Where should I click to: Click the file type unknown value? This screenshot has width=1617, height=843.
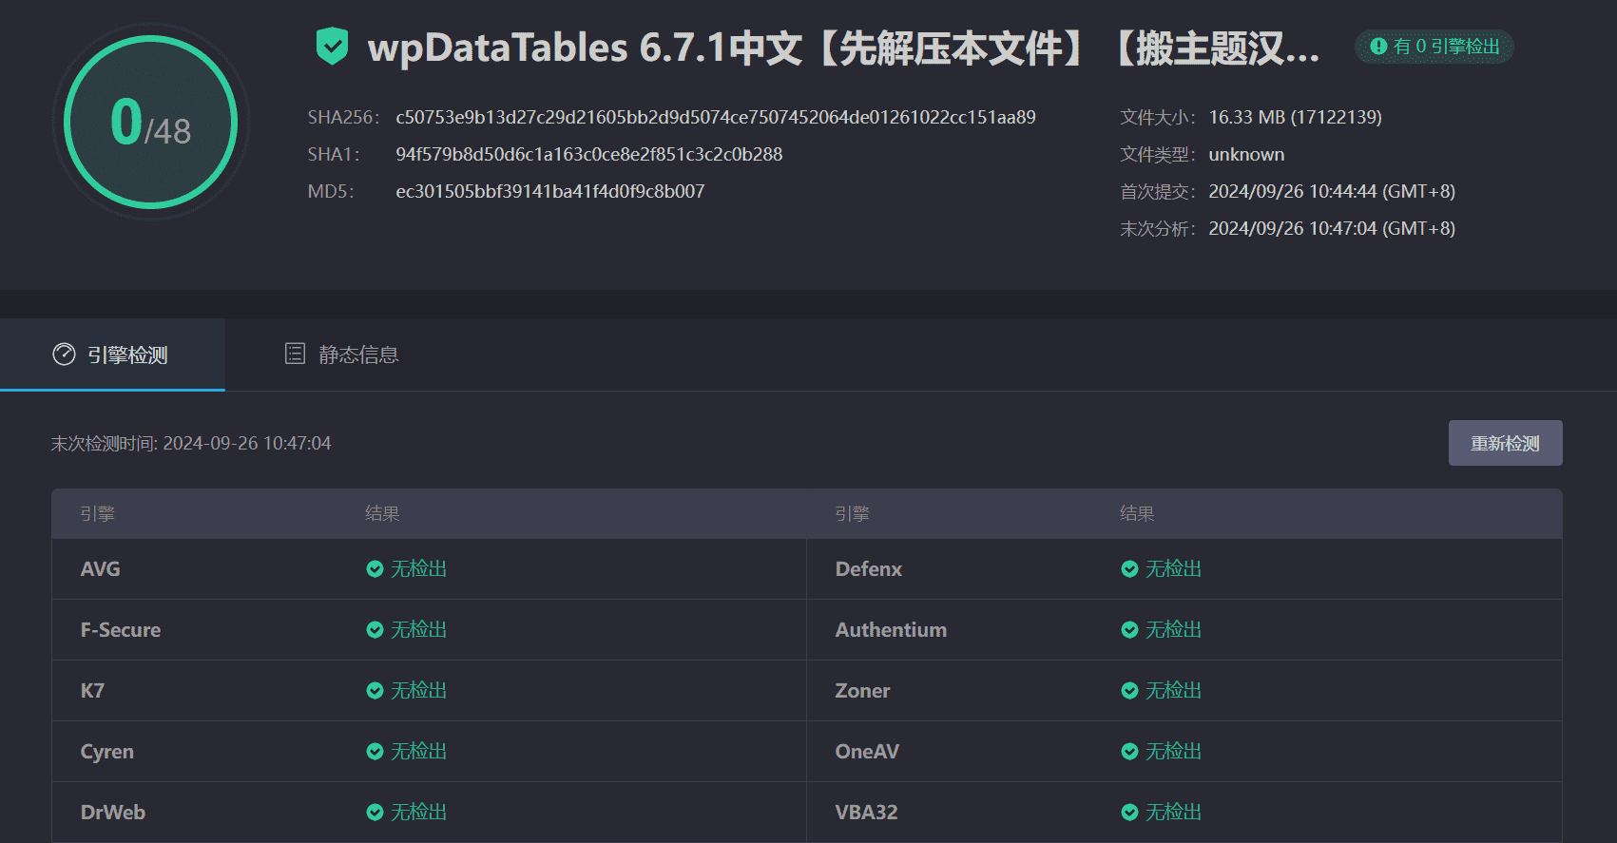tap(1246, 154)
